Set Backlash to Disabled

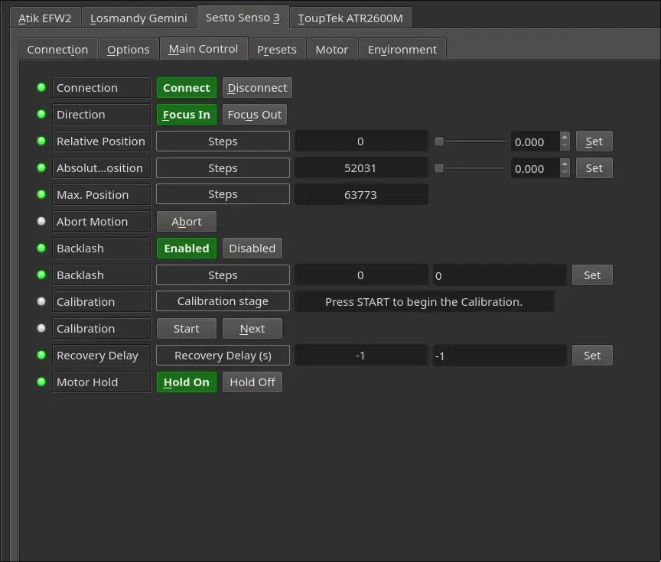tap(252, 249)
